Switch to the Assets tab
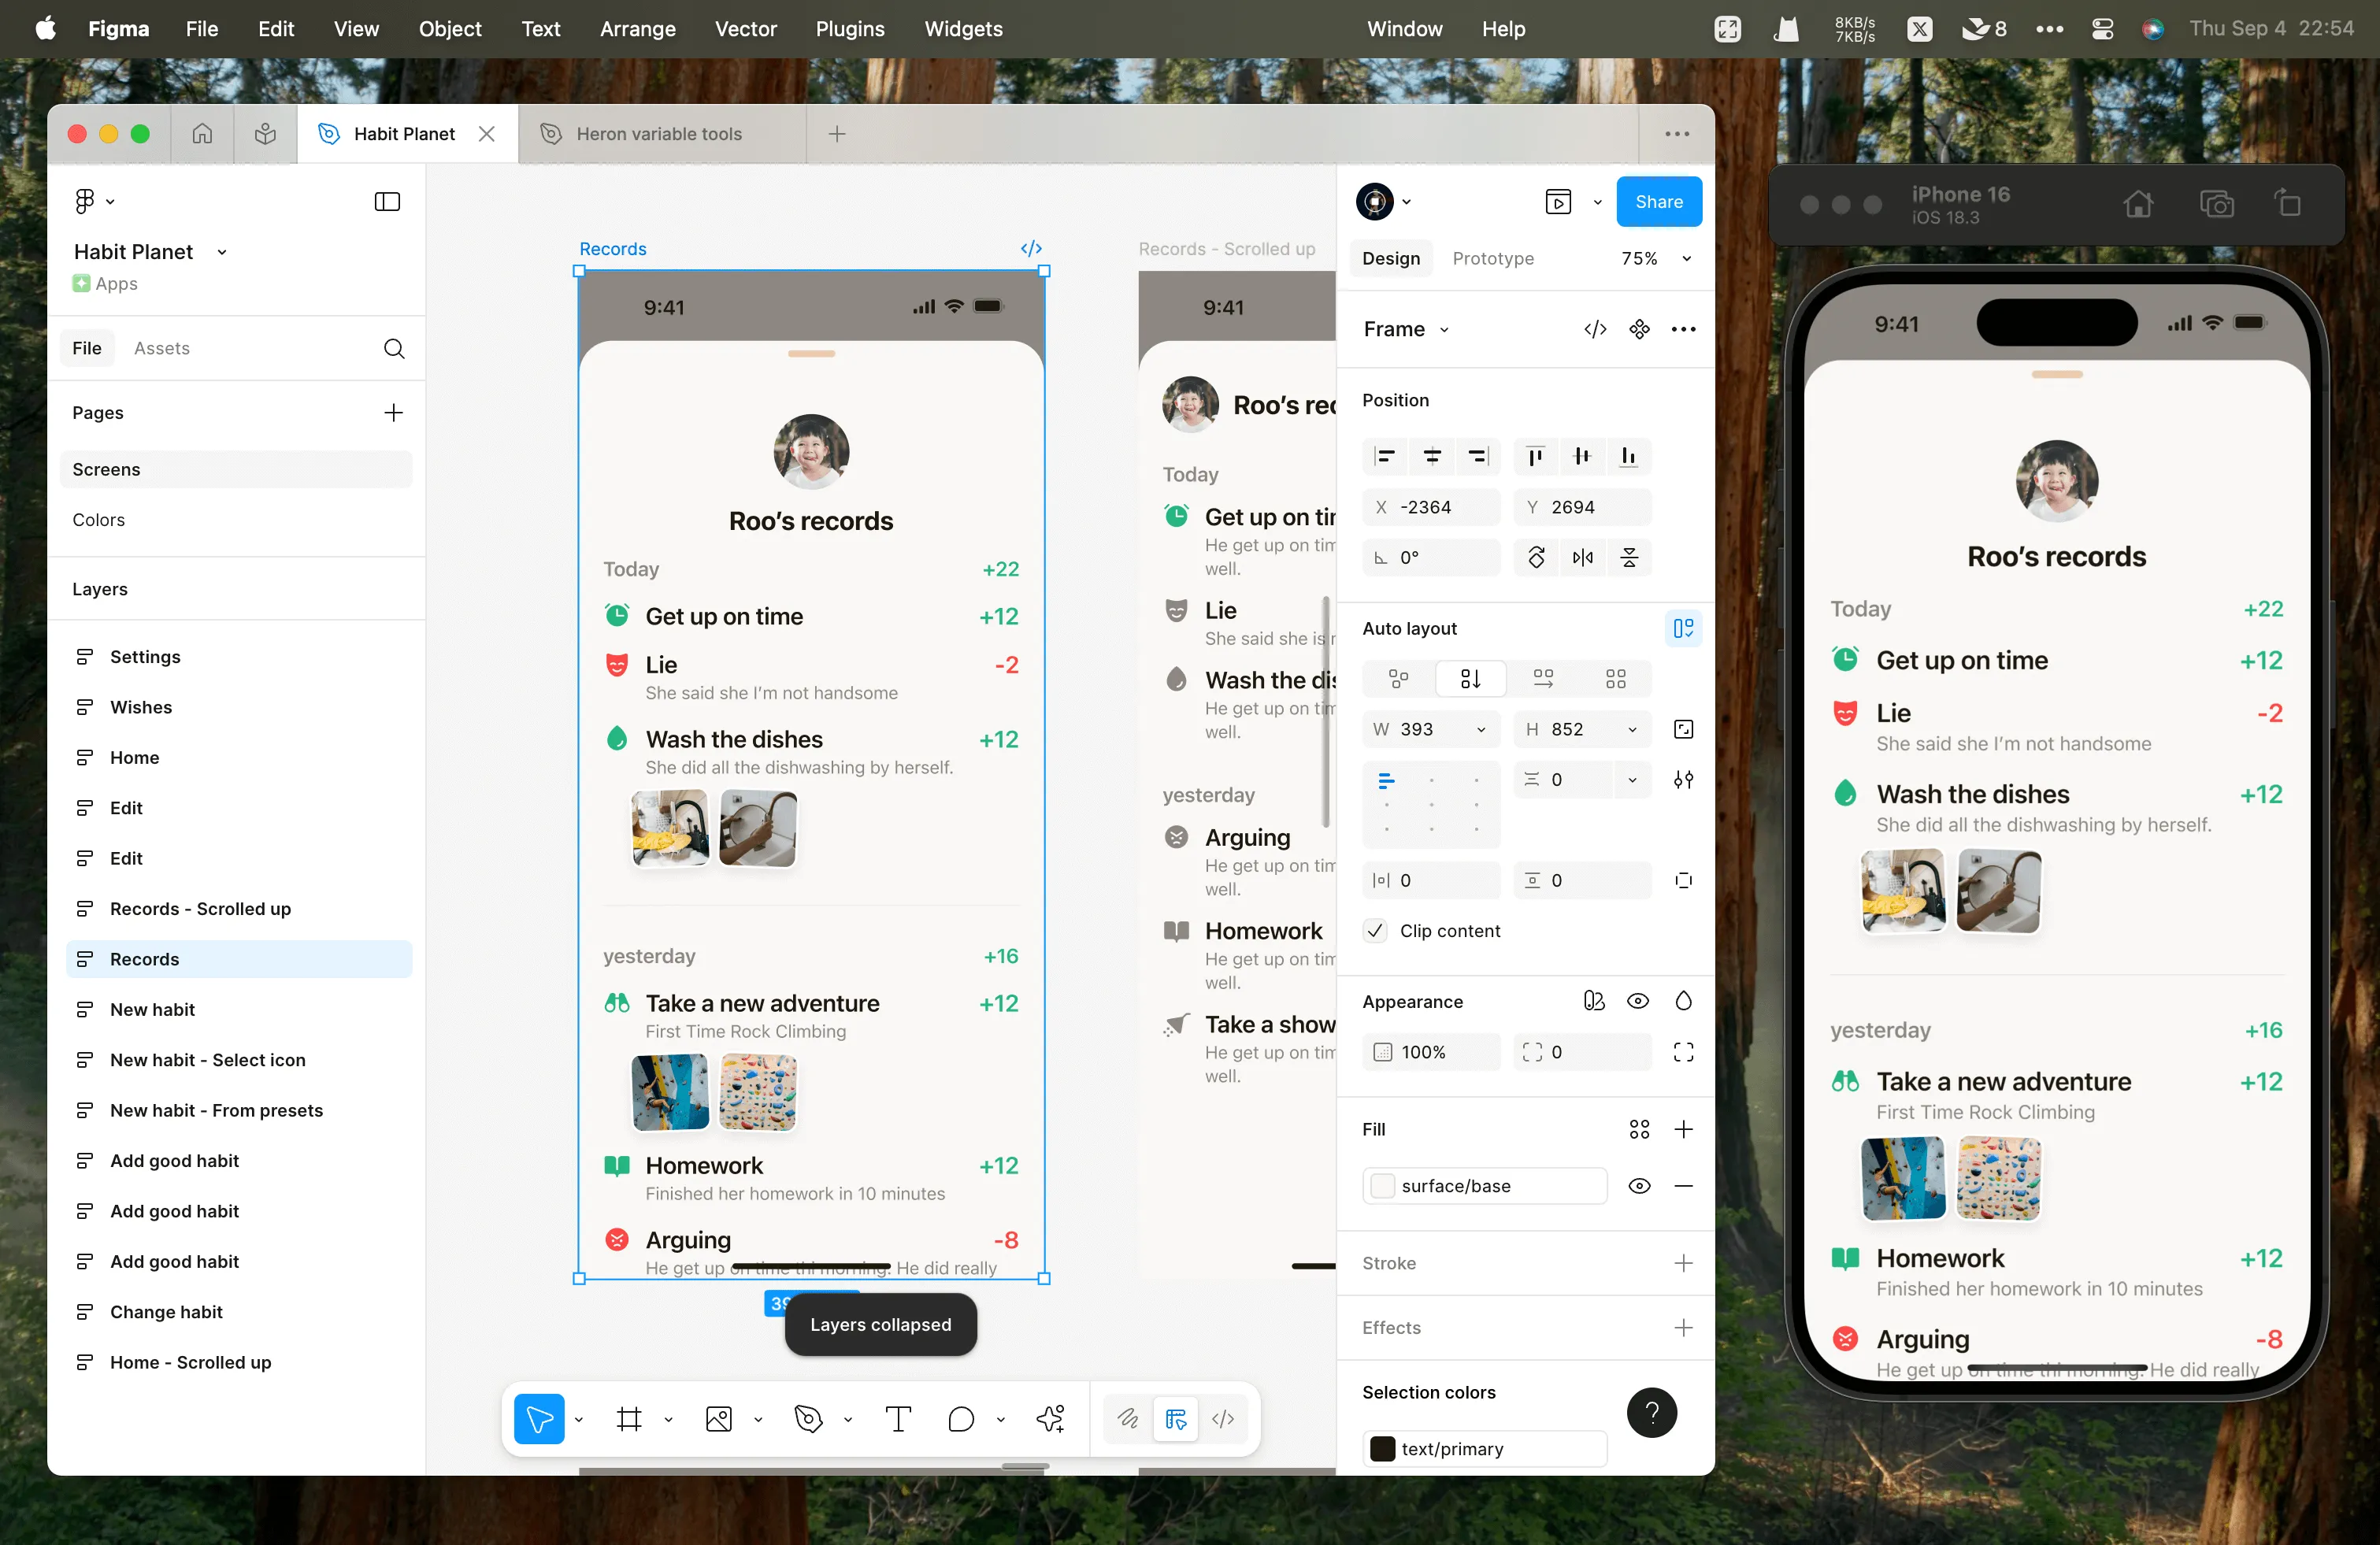 (x=161, y=348)
